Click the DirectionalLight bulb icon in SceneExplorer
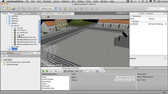 (4, 64)
